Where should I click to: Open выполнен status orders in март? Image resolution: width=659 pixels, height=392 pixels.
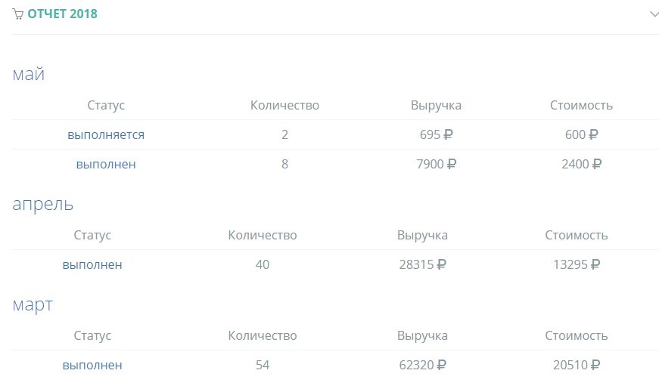click(x=92, y=365)
